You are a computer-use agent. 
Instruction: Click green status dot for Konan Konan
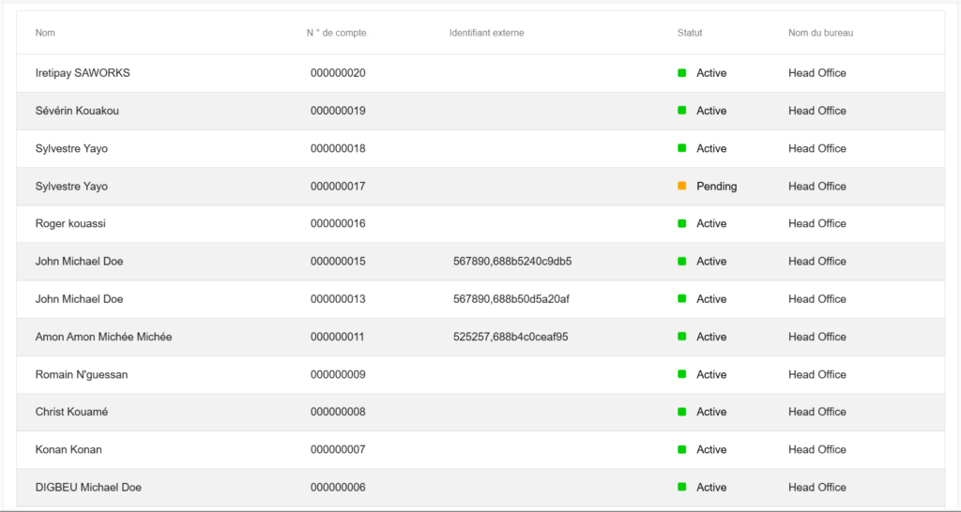click(682, 449)
